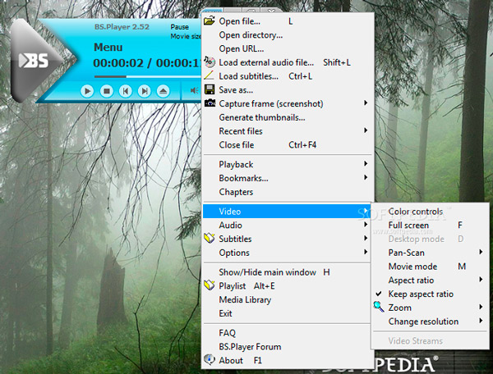The height and width of the screenshot is (374, 493).
Task: Select the Media Library menu entry
Action: point(245,300)
